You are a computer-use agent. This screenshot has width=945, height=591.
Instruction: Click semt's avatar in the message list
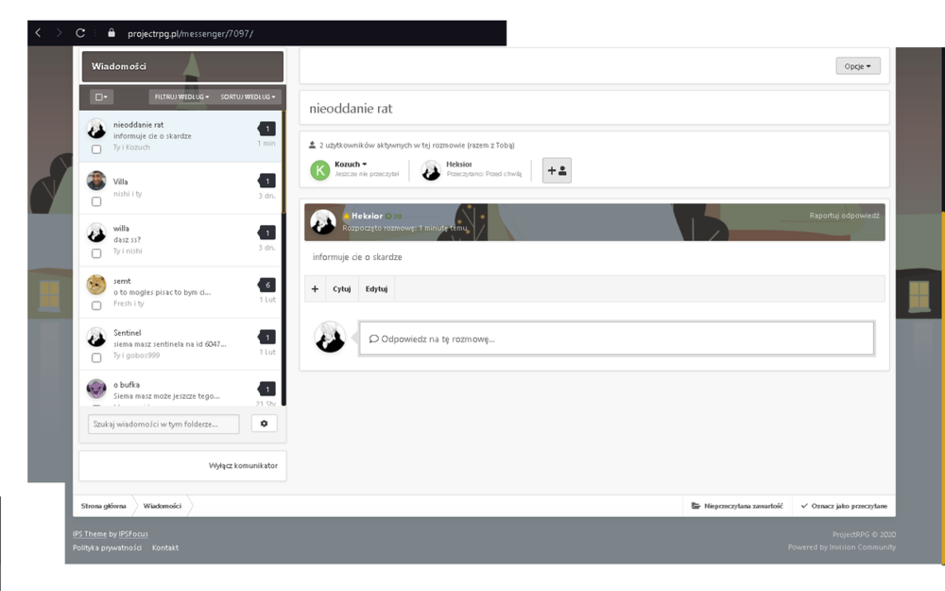pos(96,284)
